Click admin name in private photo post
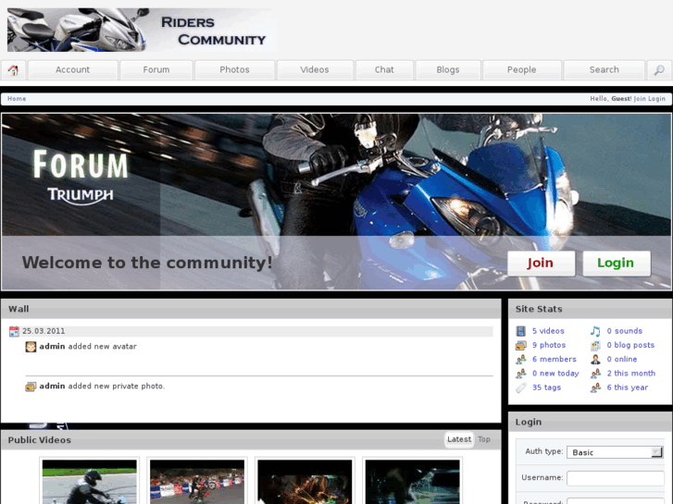The width and height of the screenshot is (673, 504). [x=52, y=387]
